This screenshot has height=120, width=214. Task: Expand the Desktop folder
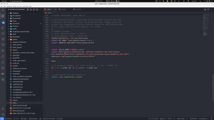pyautogui.click(x=15, y=13)
